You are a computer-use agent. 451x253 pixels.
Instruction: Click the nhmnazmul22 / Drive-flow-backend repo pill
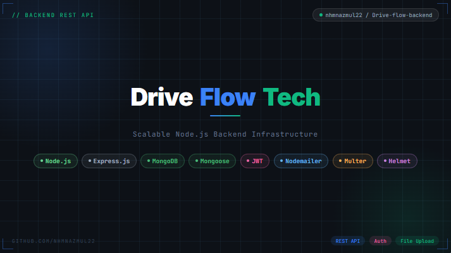(375, 15)
